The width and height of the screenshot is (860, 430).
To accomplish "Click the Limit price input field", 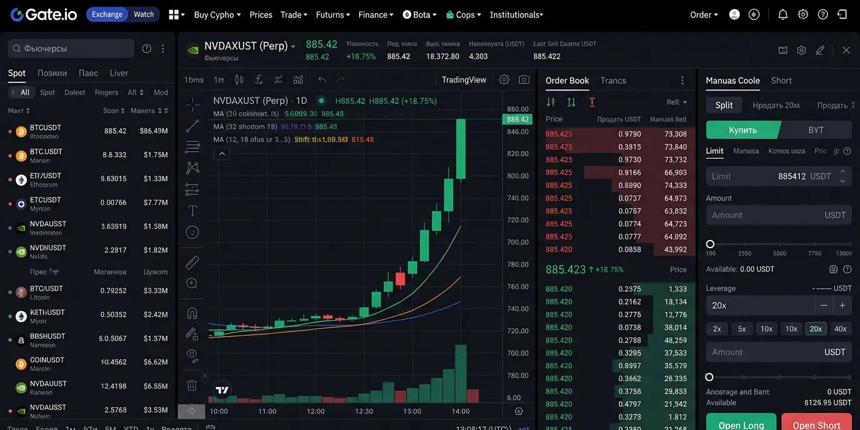I will [x=779, y=176].
